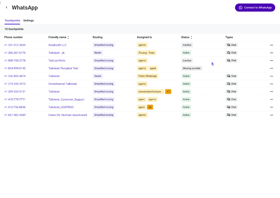The height and width of the screenshot is (198, 280).
Task: Click the +1 badge next to anexampleofaveryve
Action: pyautogui.click(x=168, y=92)
